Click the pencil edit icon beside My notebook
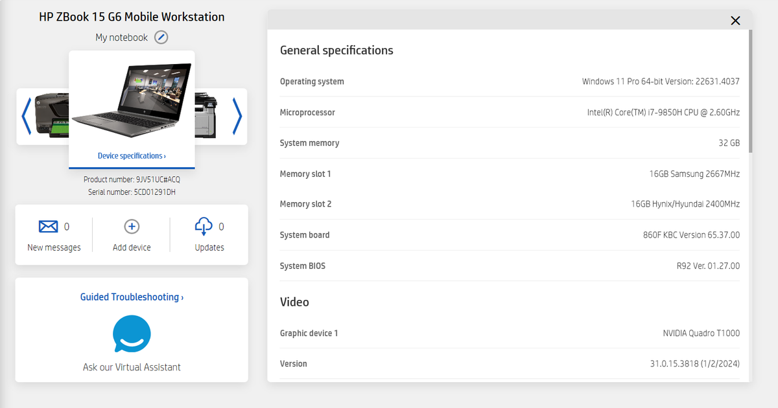The image size is (778, 408). click(161, 38)
